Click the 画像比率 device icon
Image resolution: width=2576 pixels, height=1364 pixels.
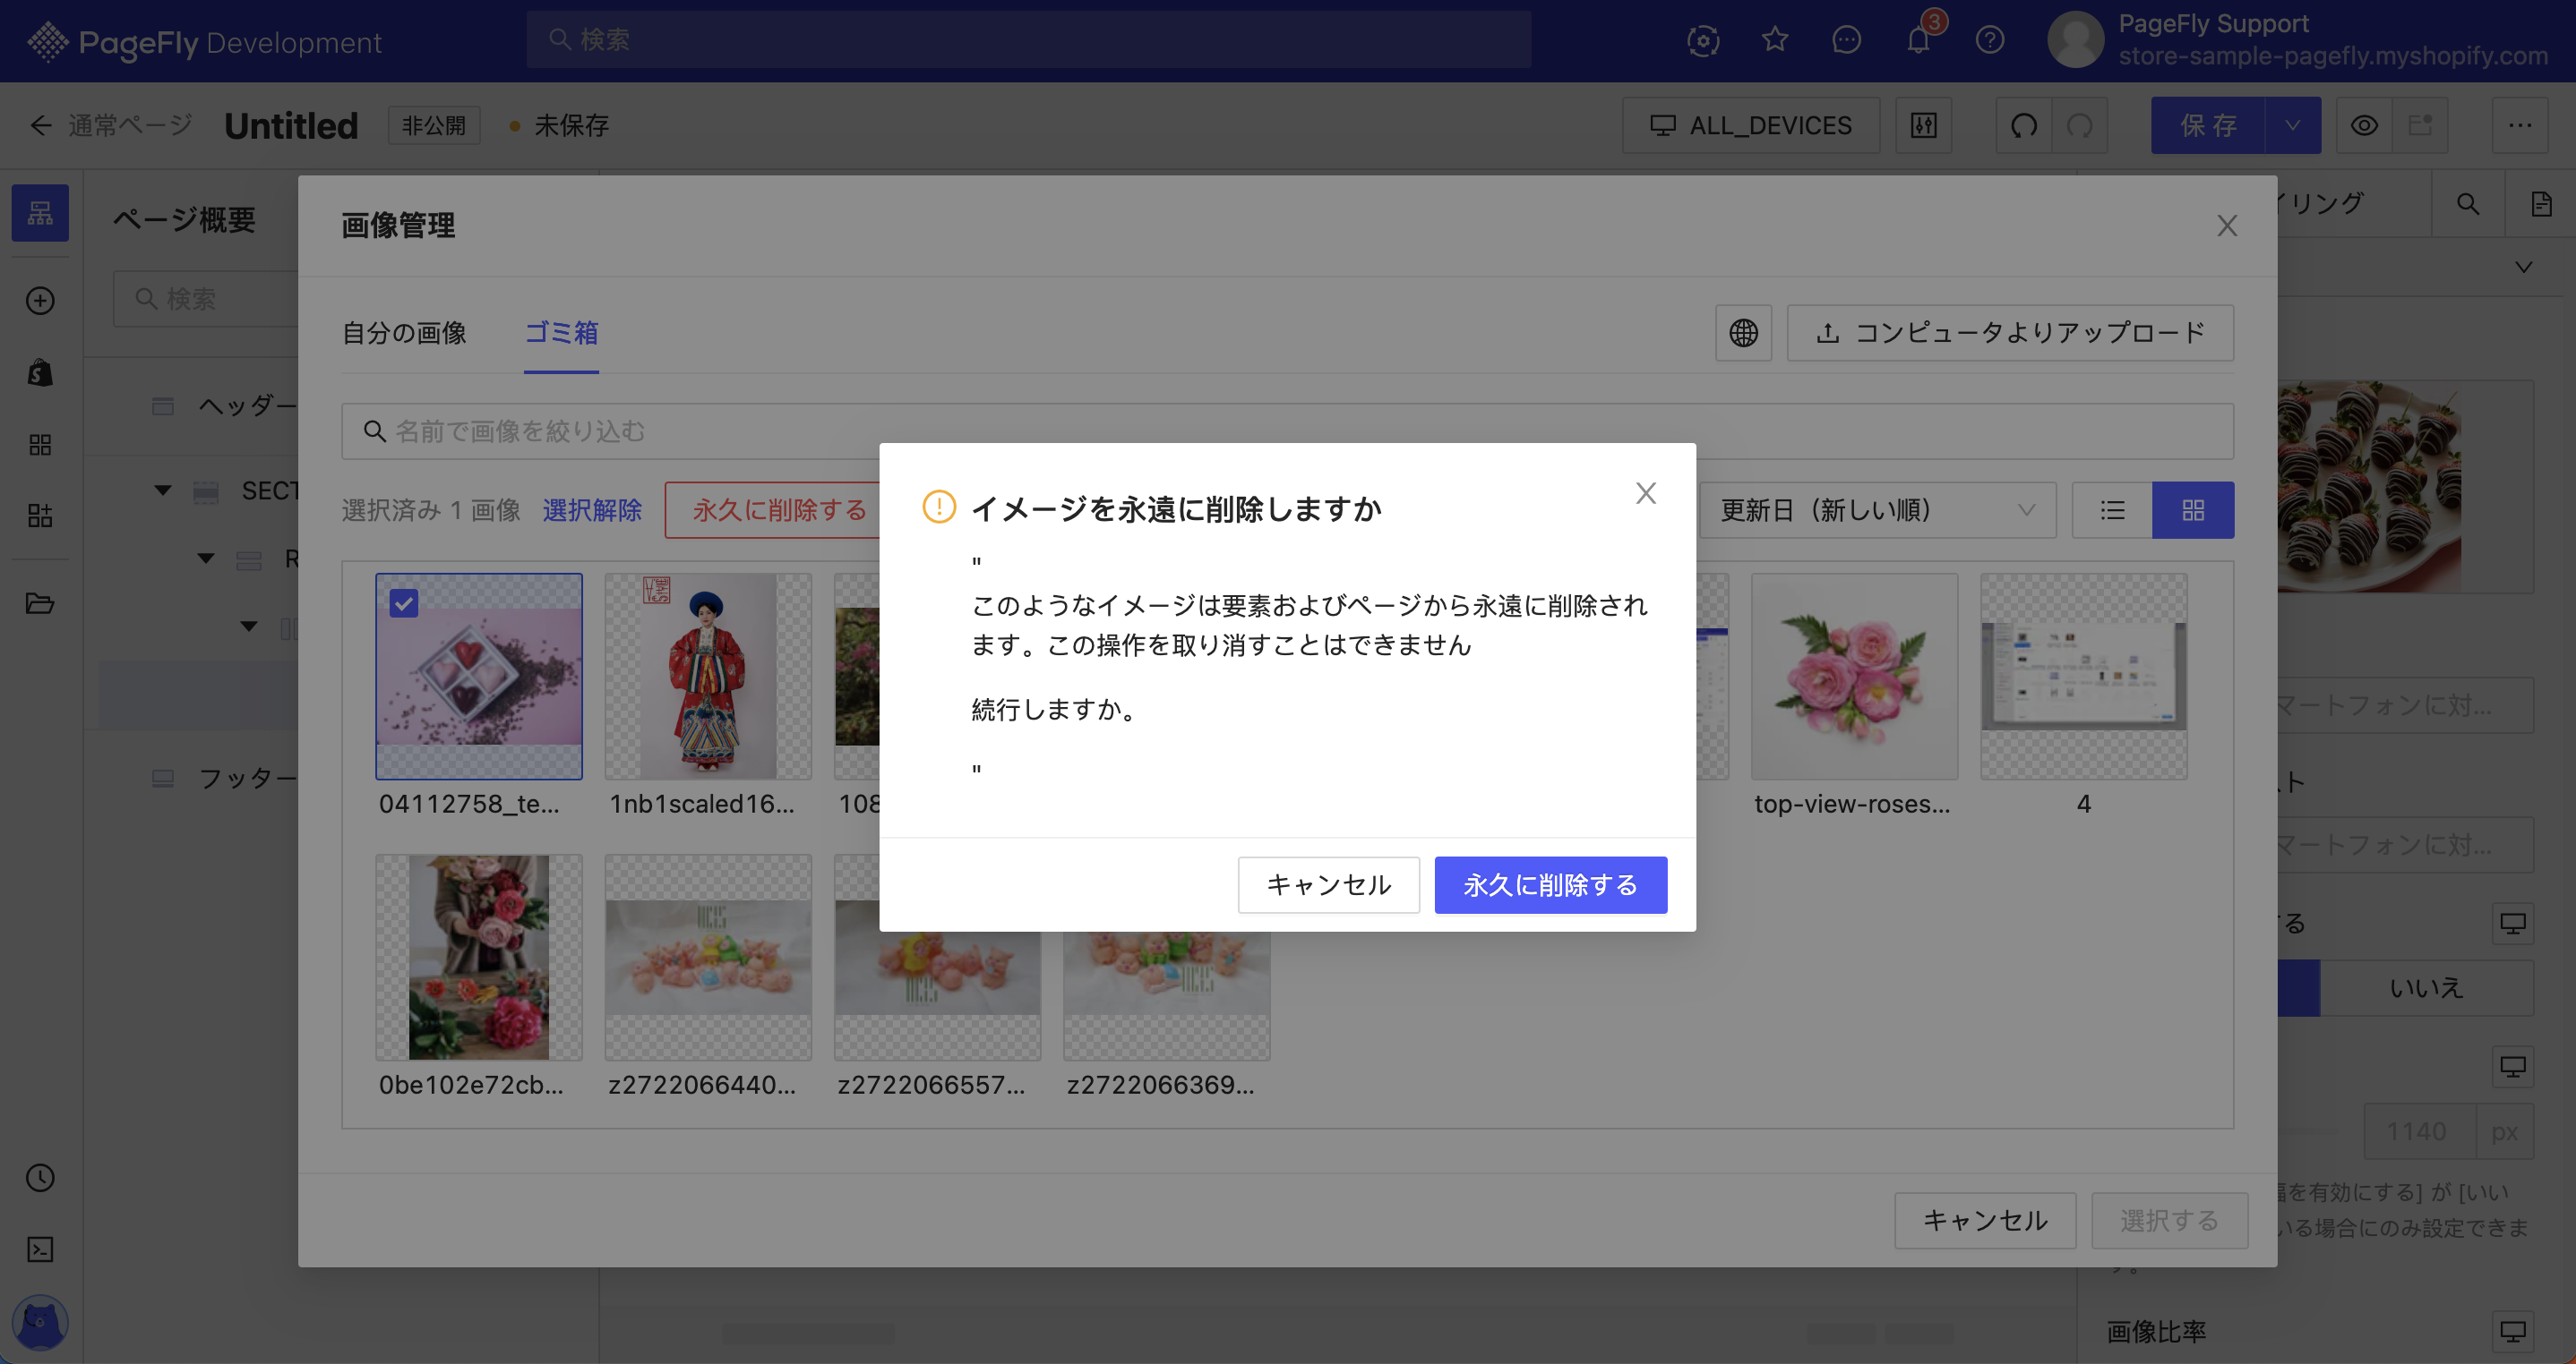point(2512,1331)
